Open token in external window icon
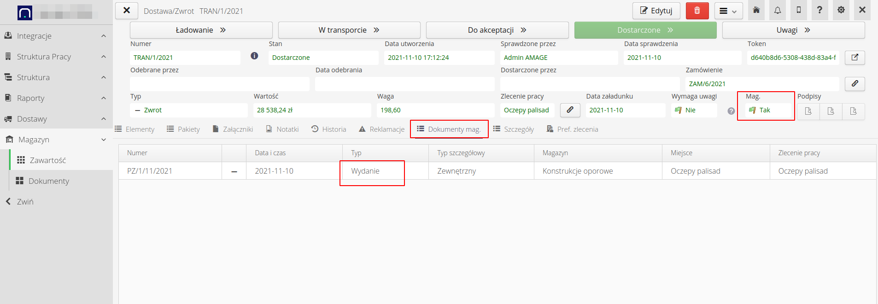 click(x=855, y=58)
